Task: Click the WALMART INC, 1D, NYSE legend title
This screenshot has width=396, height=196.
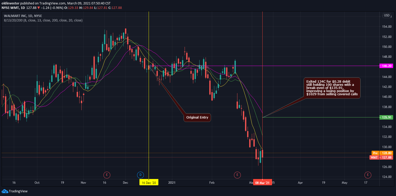Action: point(23,16)
